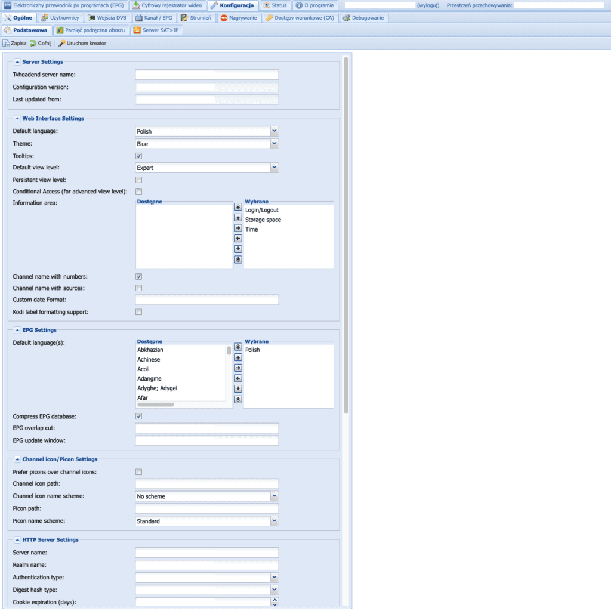The image size is (611, 611).
Task: Click the save disk icon next to Zapisz
Action: 8,43
